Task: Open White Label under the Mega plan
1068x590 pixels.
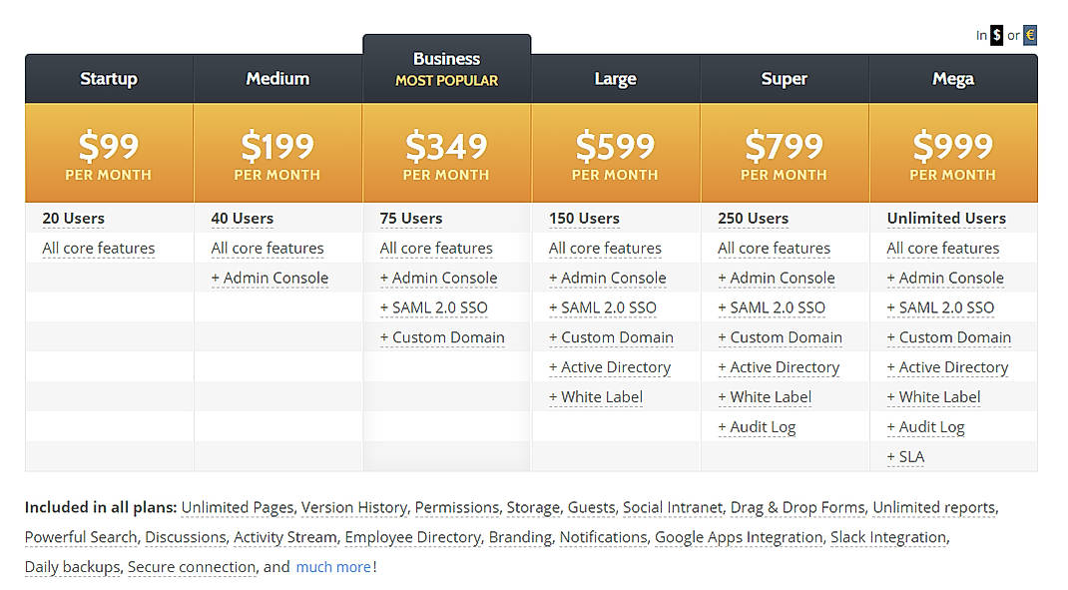Action: 934,397
